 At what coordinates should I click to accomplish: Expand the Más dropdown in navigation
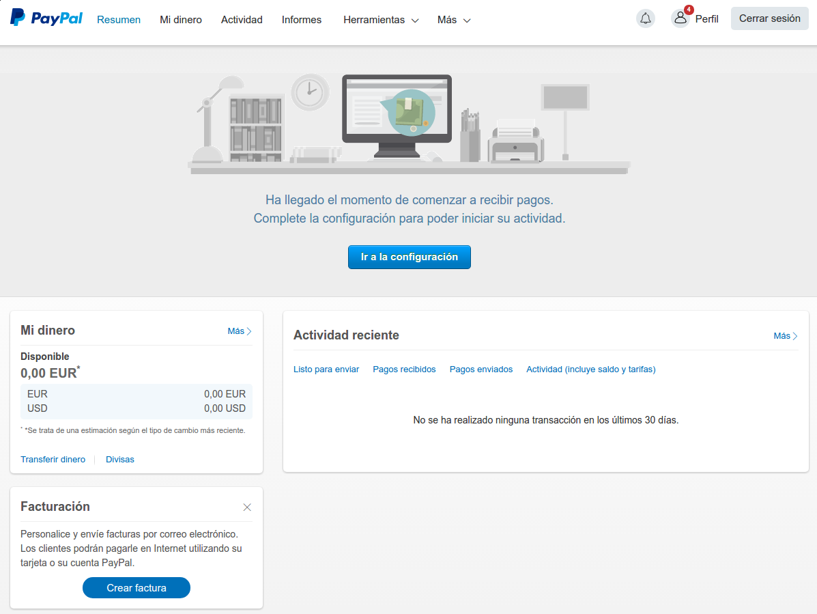click(454, 20)
